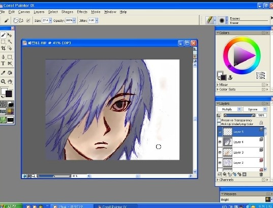Screen dimensions: 273x208
Task: Open the Ignore composite depth dropdown
Action: click(255, 109)
